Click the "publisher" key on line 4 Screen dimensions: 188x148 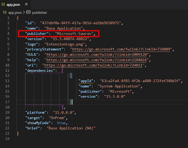[x=37, y=33]
